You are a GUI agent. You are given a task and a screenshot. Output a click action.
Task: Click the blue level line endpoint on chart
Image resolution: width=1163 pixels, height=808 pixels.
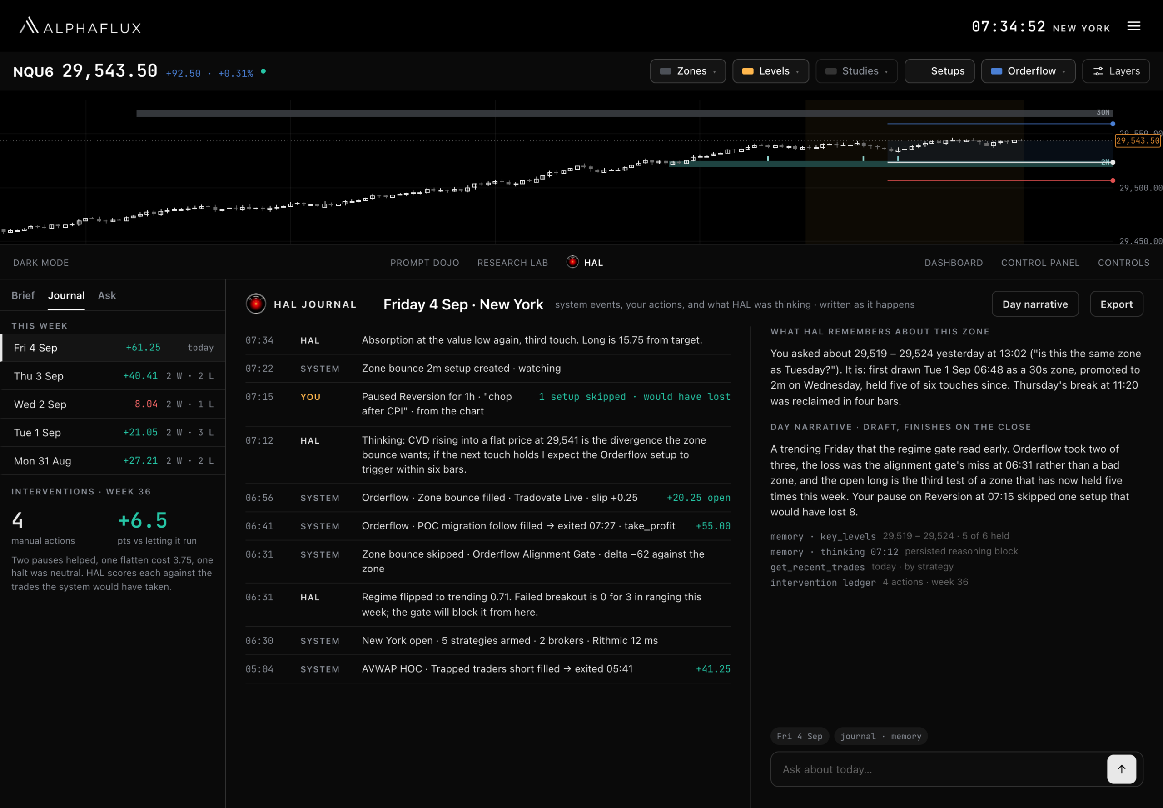1113,124
